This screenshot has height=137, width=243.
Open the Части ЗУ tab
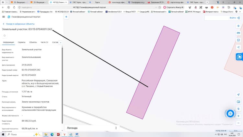(x=44, y=42)
